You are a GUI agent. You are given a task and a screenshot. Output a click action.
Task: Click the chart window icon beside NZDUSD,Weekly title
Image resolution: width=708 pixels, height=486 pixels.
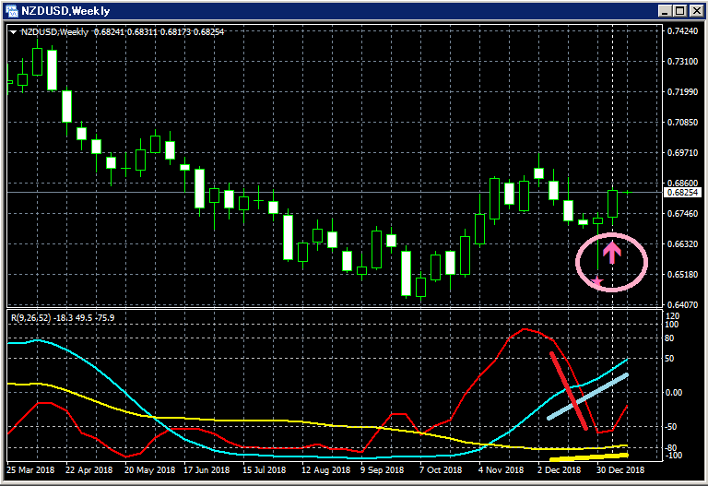(x=12, y=11)
